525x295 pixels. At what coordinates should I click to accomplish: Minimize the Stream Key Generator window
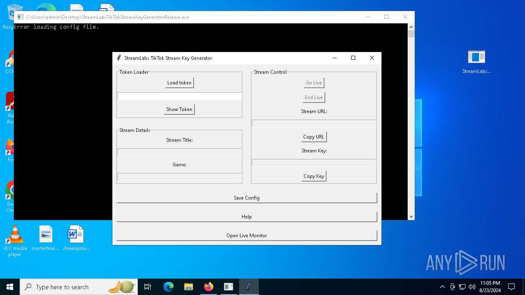(335, 58)
